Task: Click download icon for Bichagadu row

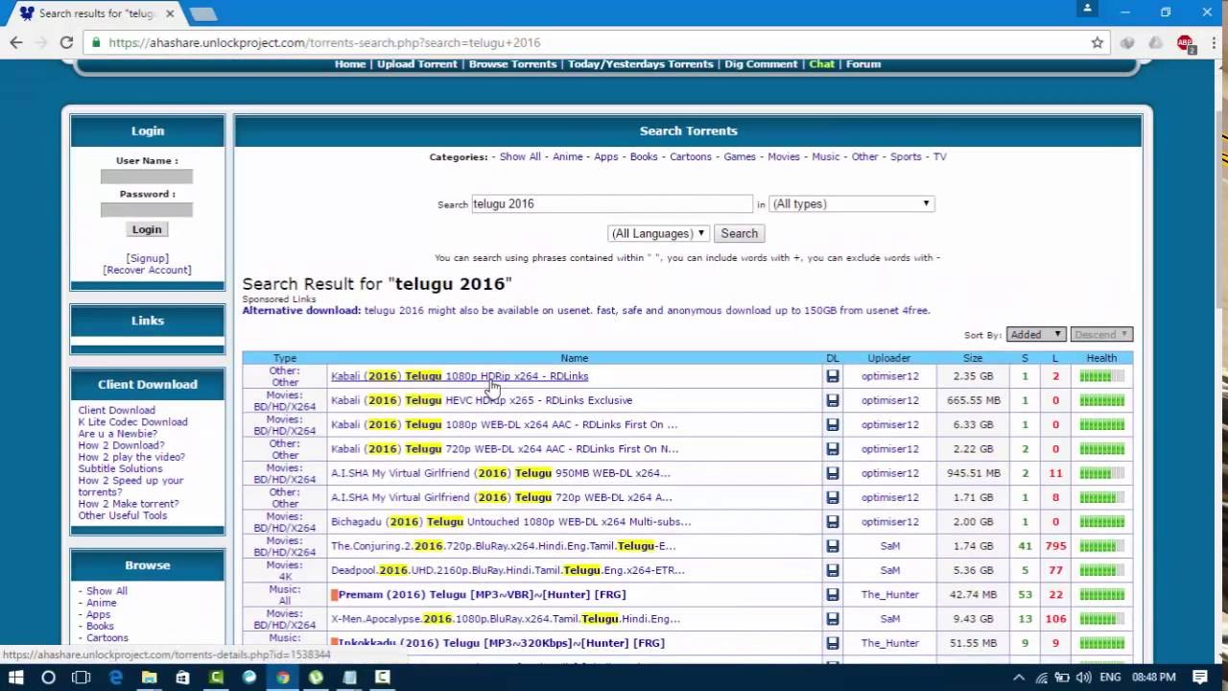Action: coord(832,522)
